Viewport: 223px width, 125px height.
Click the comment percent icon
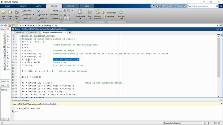coord(61,15)
